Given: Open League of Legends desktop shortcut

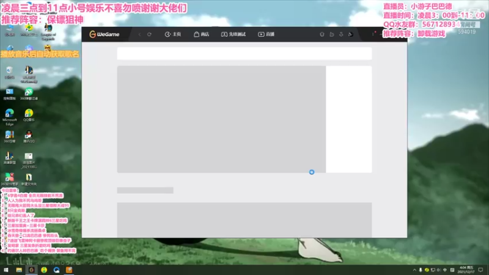Looking at the screenshot, I should click(x=48, y=32).
